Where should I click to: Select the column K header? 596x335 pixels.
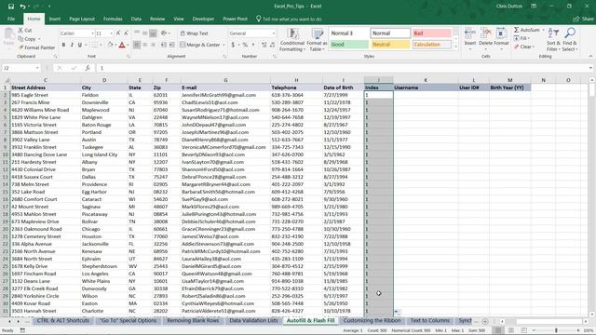pyautogui.click(x=426, y=80)
